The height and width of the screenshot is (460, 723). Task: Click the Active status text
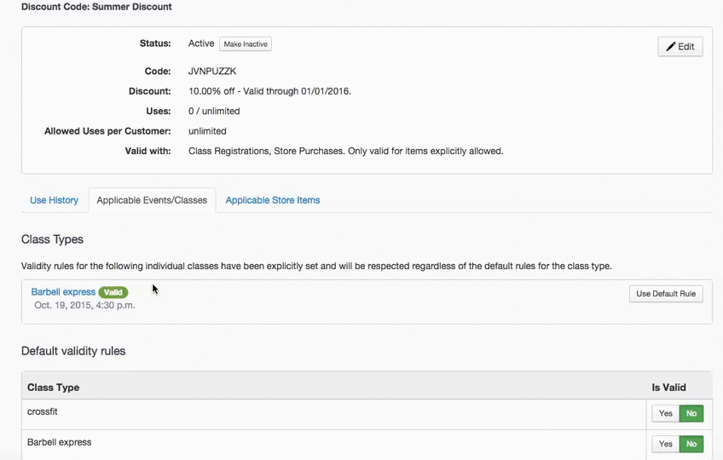201,43
